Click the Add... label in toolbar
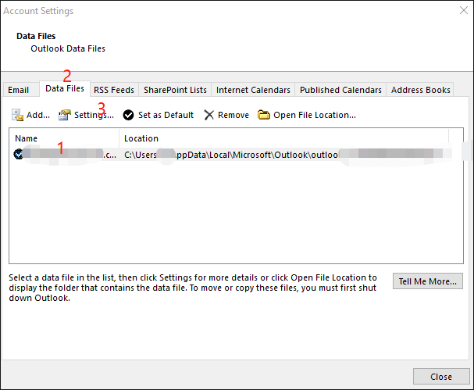Viewport: 474px width, 390px height. [38, 115]
